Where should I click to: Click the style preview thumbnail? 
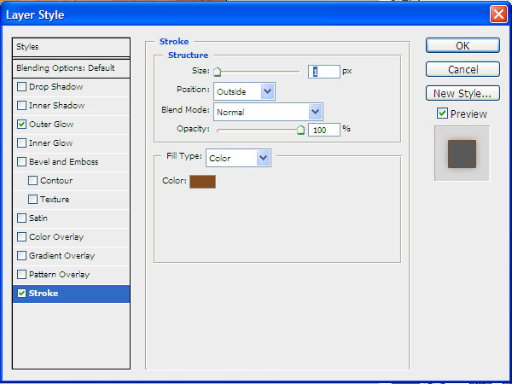[462, 154]
